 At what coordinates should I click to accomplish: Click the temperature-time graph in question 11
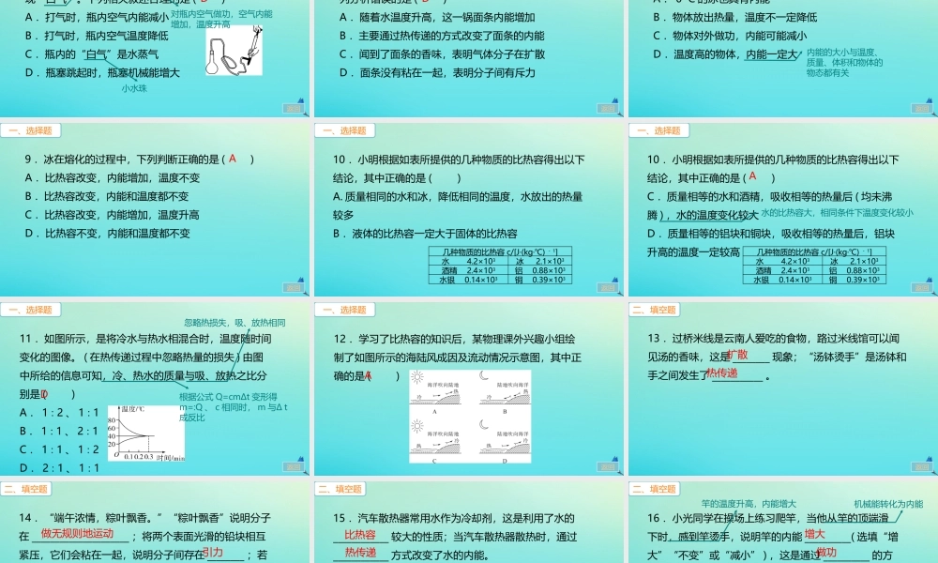146,434
